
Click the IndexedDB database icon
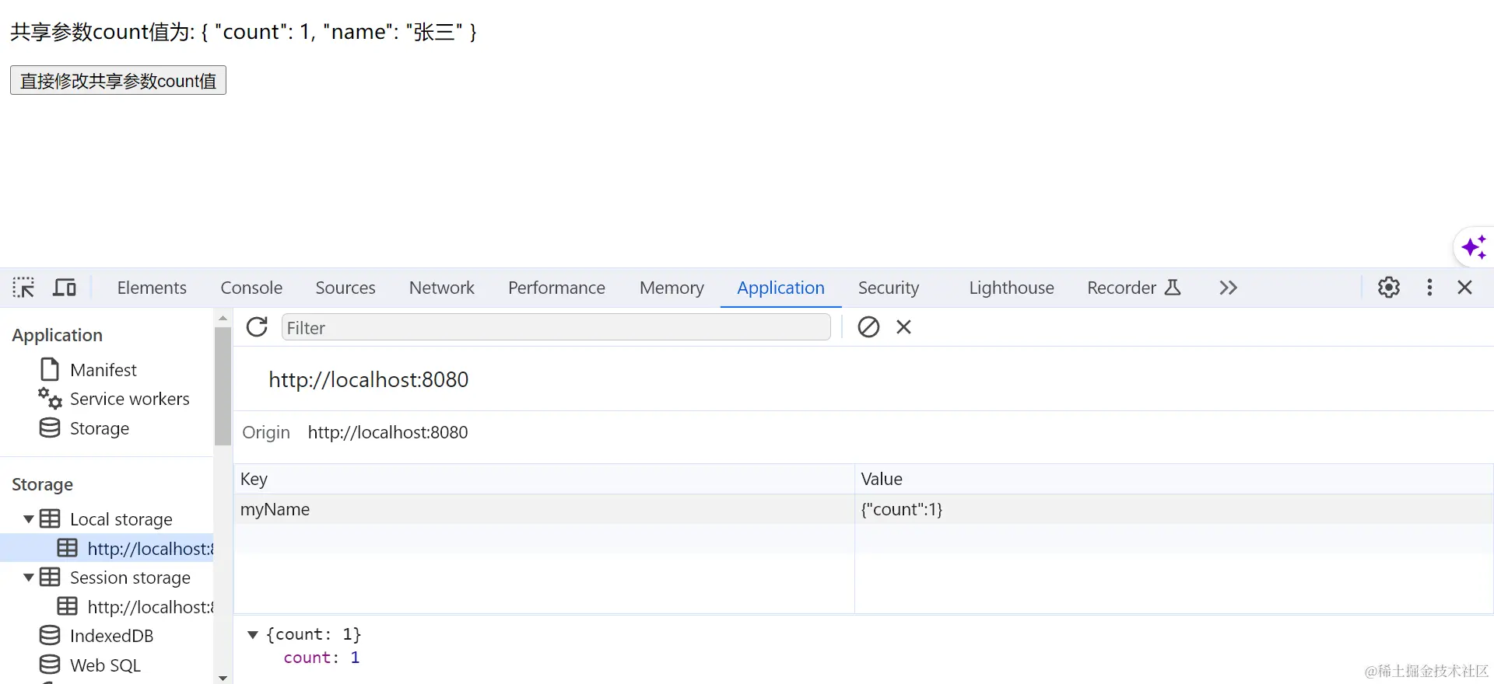pyautogui.click(x=50, y=635)
